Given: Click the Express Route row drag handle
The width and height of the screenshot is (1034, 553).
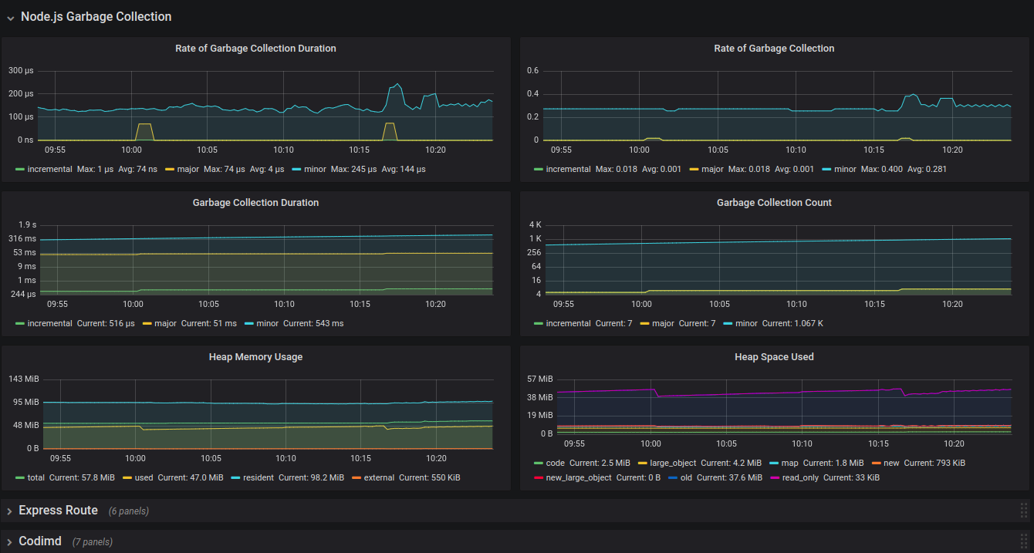Looking at the screenshot, I should coord(1024,511).
